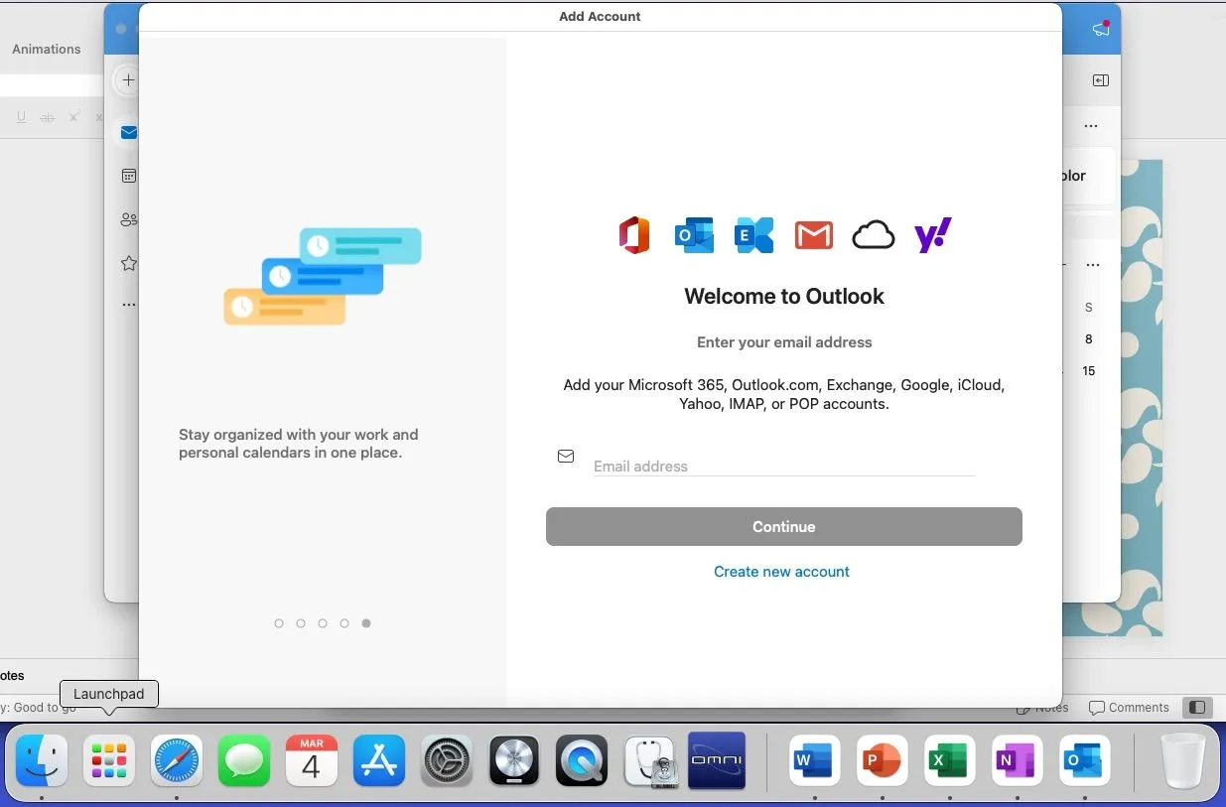Open App Store from the Dock

379,761
